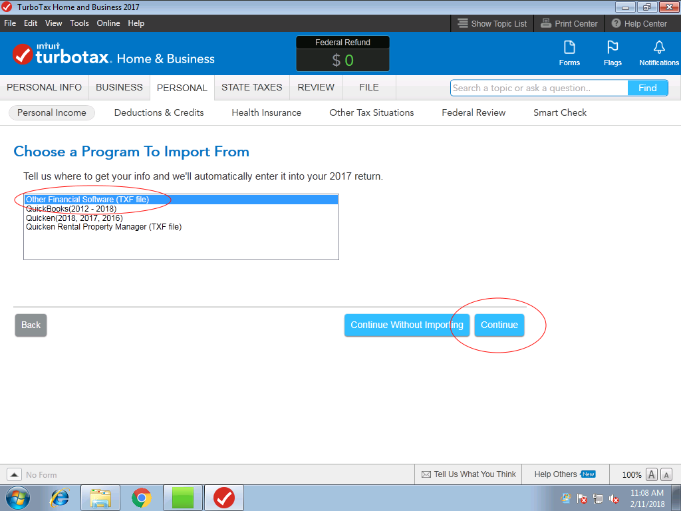The image size is (681, 511).
Task: Select Other Financial Software (TXF file)
Action: click(181, 200)
